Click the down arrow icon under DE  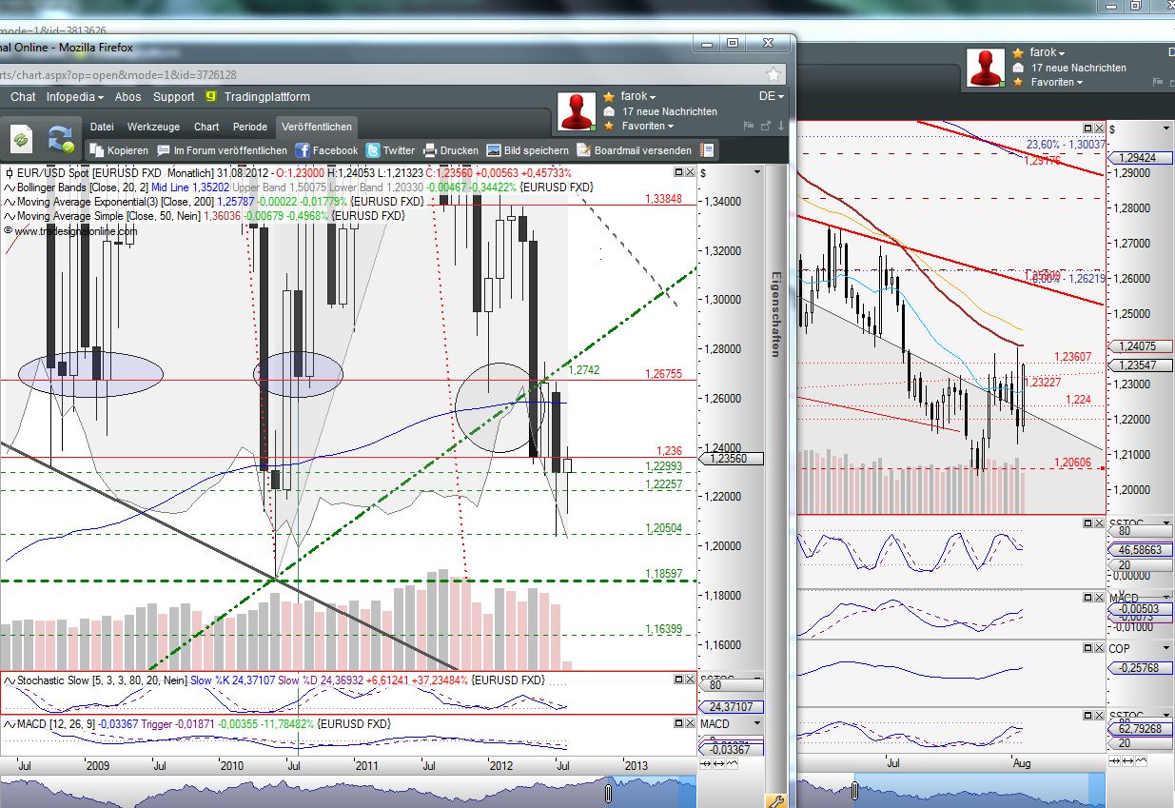pos(780,126)
